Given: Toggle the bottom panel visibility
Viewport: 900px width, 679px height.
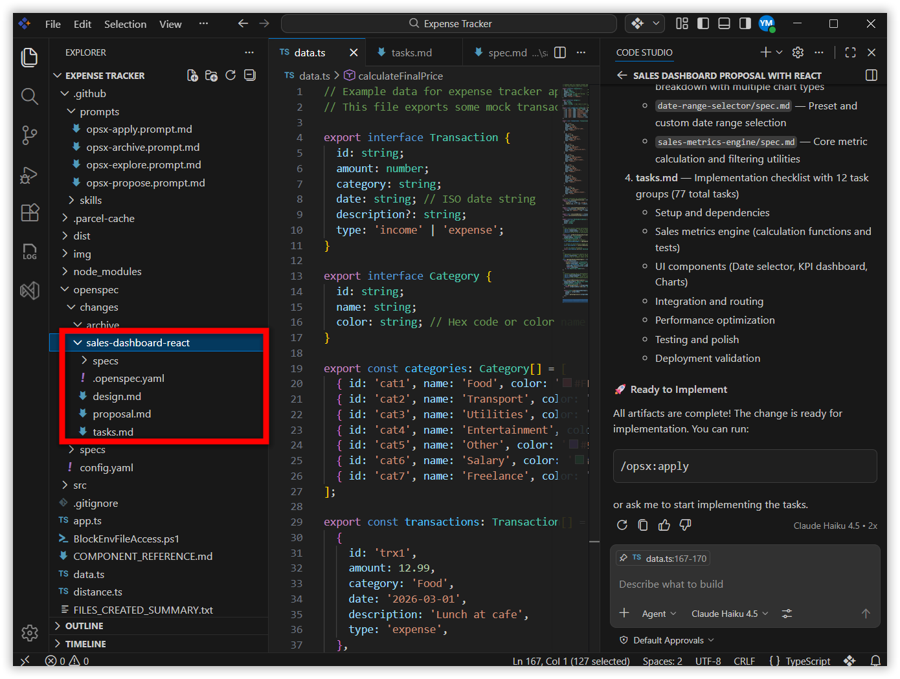Looking at the screenshot, I should point(725,23).
